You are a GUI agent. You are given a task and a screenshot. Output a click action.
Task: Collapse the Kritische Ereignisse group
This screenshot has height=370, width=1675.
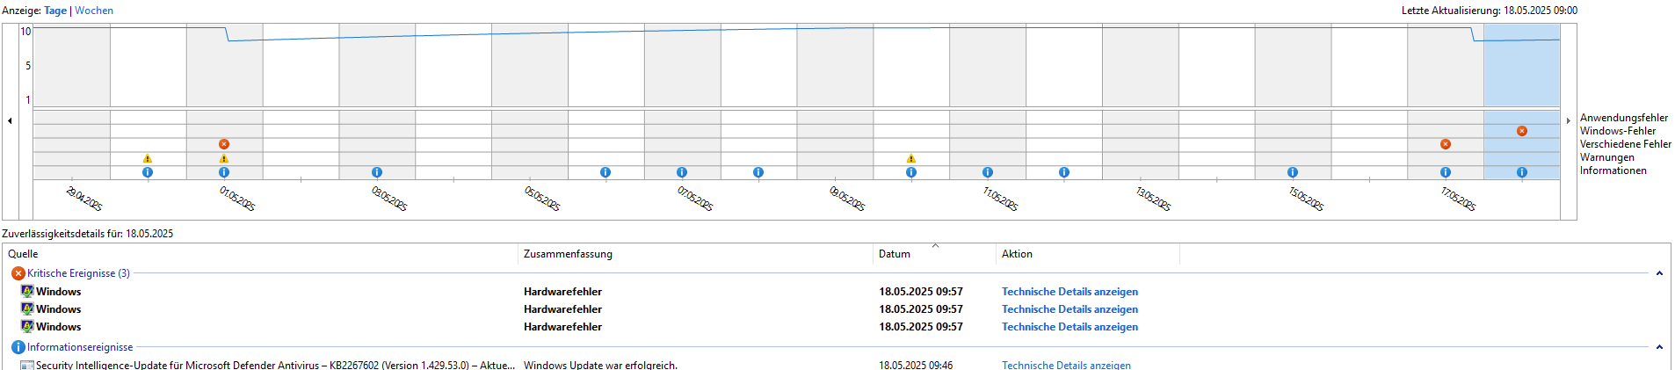pos(1659,273)
